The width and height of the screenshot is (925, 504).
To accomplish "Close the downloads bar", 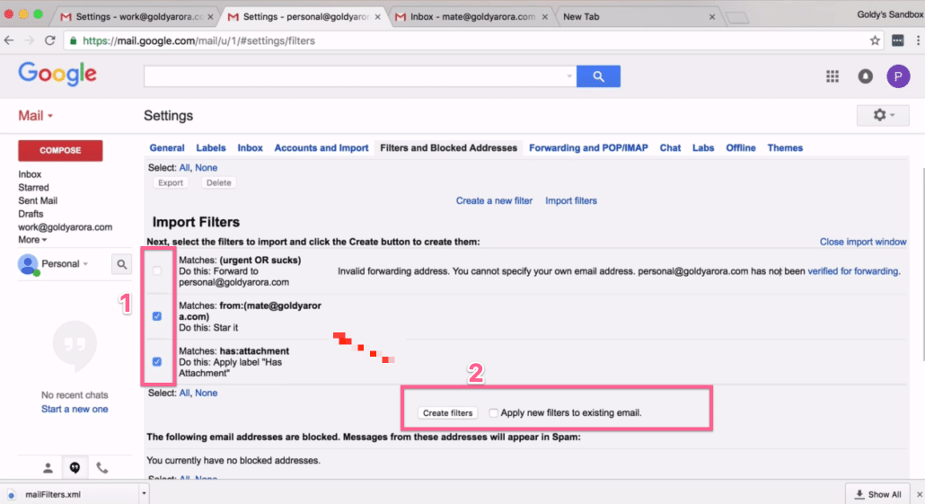I will 919,494.
